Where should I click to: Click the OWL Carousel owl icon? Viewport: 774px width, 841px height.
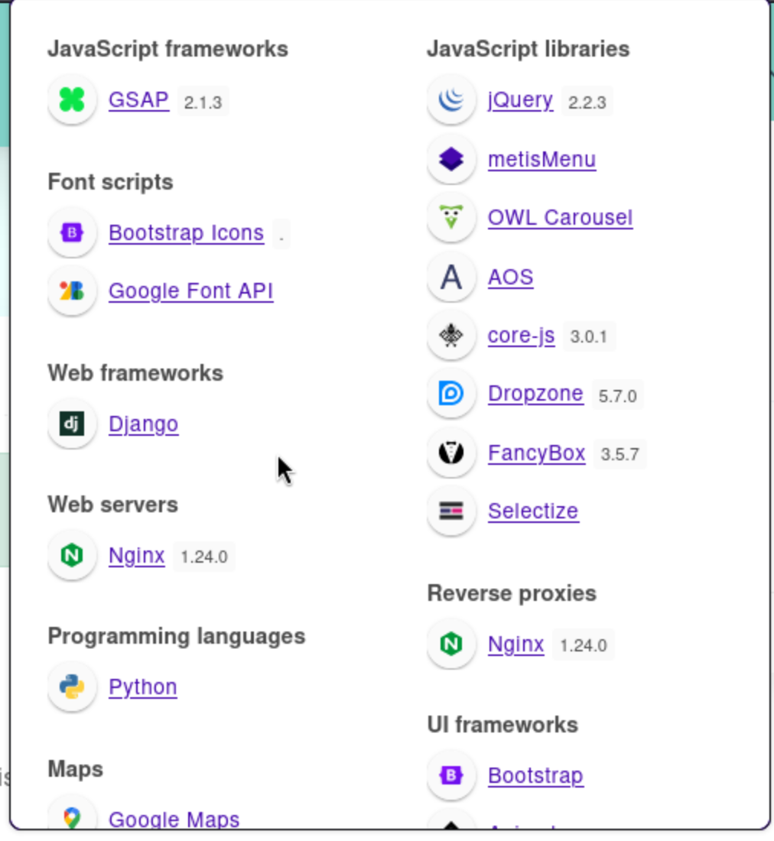(x=451, y=218)
